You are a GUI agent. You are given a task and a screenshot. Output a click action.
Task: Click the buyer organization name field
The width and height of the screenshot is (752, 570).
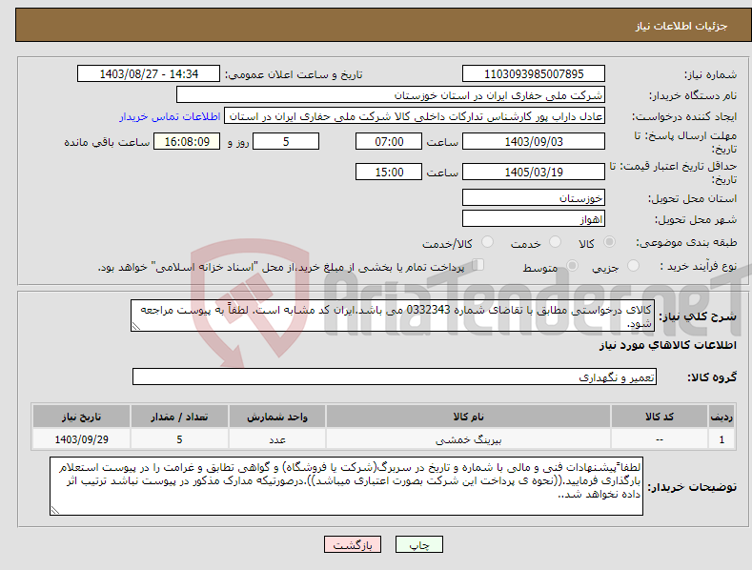(x=391, y=95)
